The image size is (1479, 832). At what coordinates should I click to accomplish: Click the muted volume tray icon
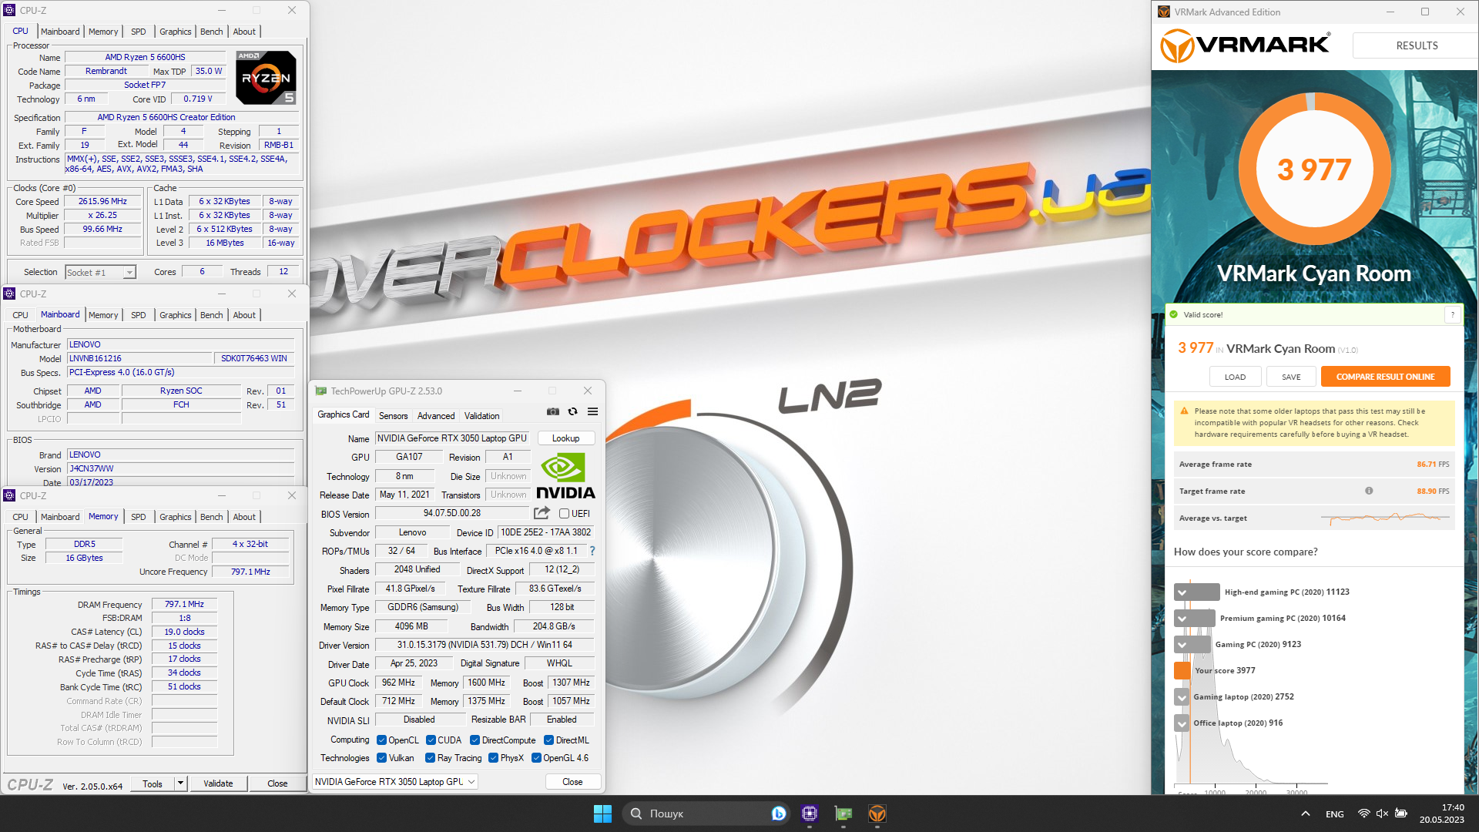(1382, 814)
